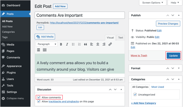This screenshot has width=183, height=107.
Task: Click the insert link icon
Action: [110, 44]
